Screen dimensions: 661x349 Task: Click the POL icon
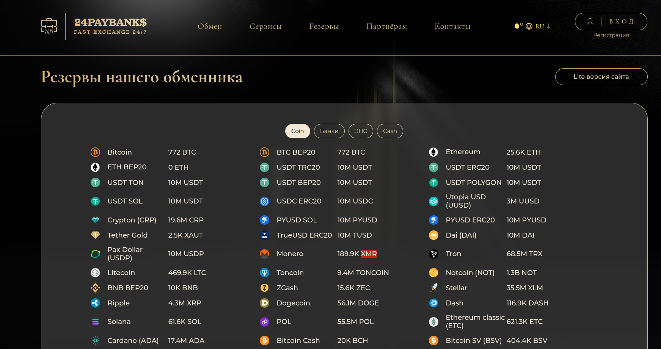264,322
